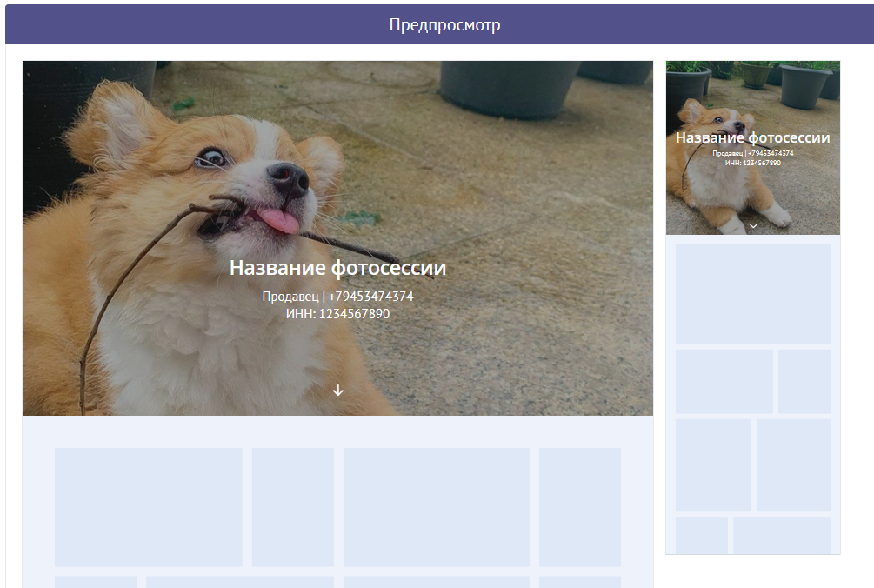The width and height of the screenshot is (874, 588).
Task: Click the down arrow on the large preview cover
Action: [338, 391]
